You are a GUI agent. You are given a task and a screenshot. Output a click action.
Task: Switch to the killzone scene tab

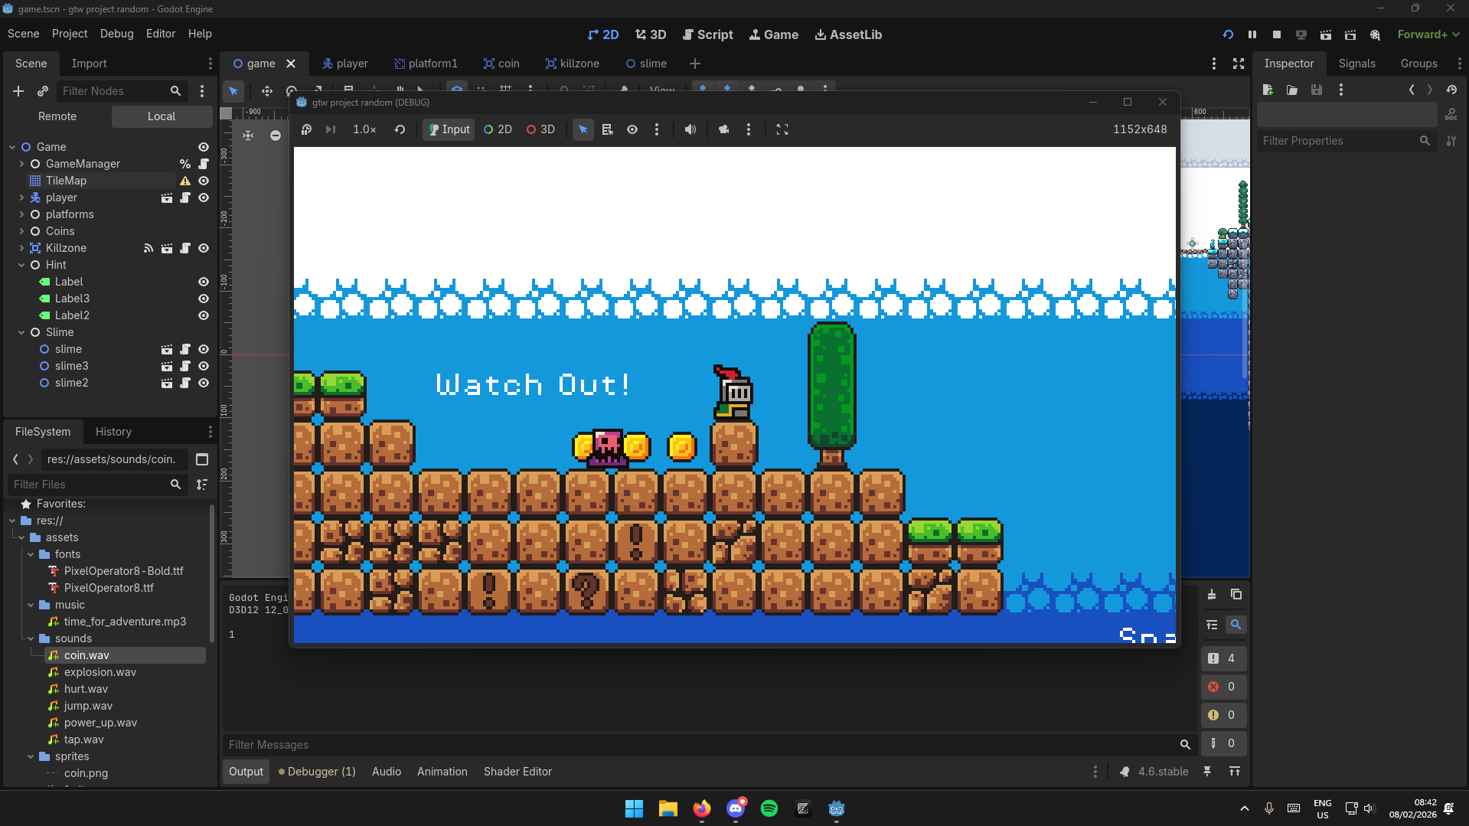[572, 64]
